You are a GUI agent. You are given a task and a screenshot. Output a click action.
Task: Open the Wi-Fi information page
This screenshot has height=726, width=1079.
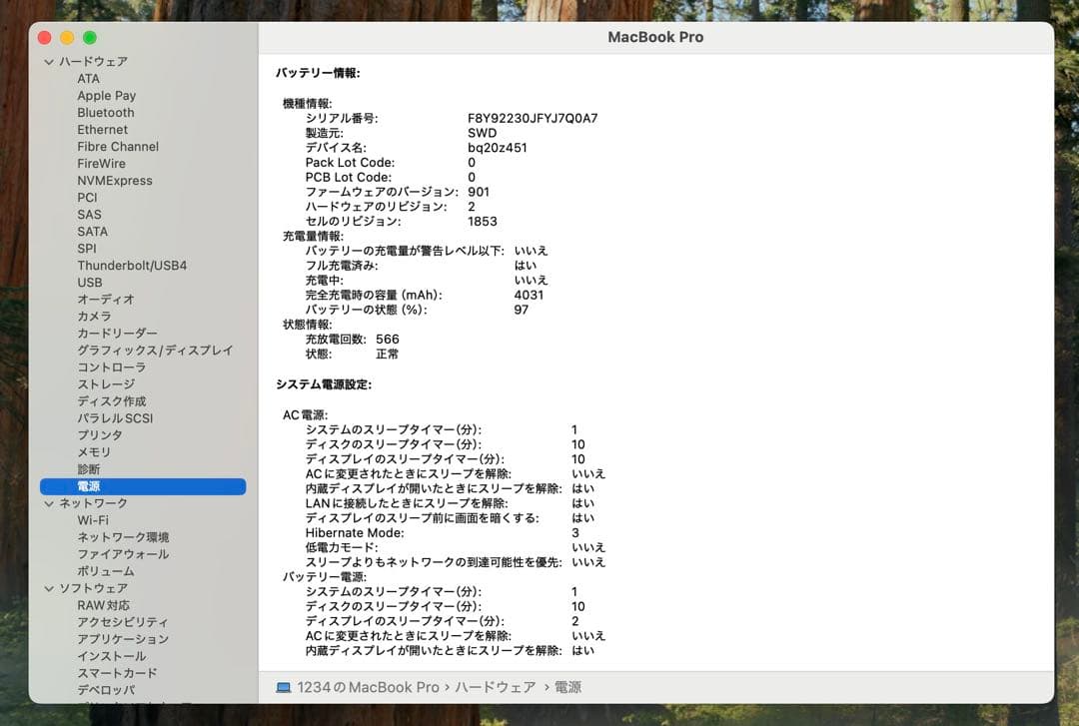pyautogui.click(x=93, y=519)
